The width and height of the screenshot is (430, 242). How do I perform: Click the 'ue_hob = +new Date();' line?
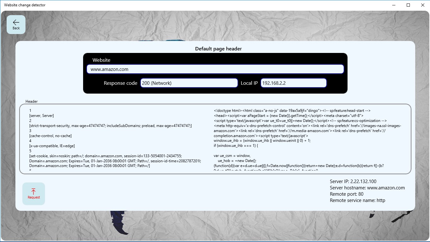tap(237, 161)
